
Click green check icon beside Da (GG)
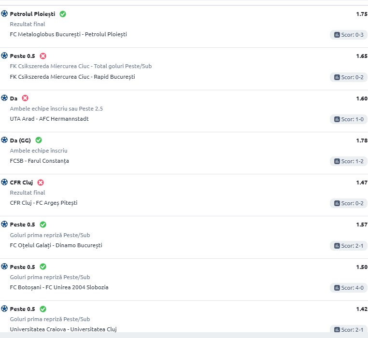coord(39,140)
